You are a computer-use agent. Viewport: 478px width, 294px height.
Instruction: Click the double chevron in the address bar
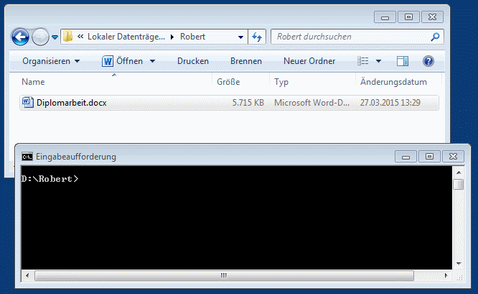pos(80,37)
